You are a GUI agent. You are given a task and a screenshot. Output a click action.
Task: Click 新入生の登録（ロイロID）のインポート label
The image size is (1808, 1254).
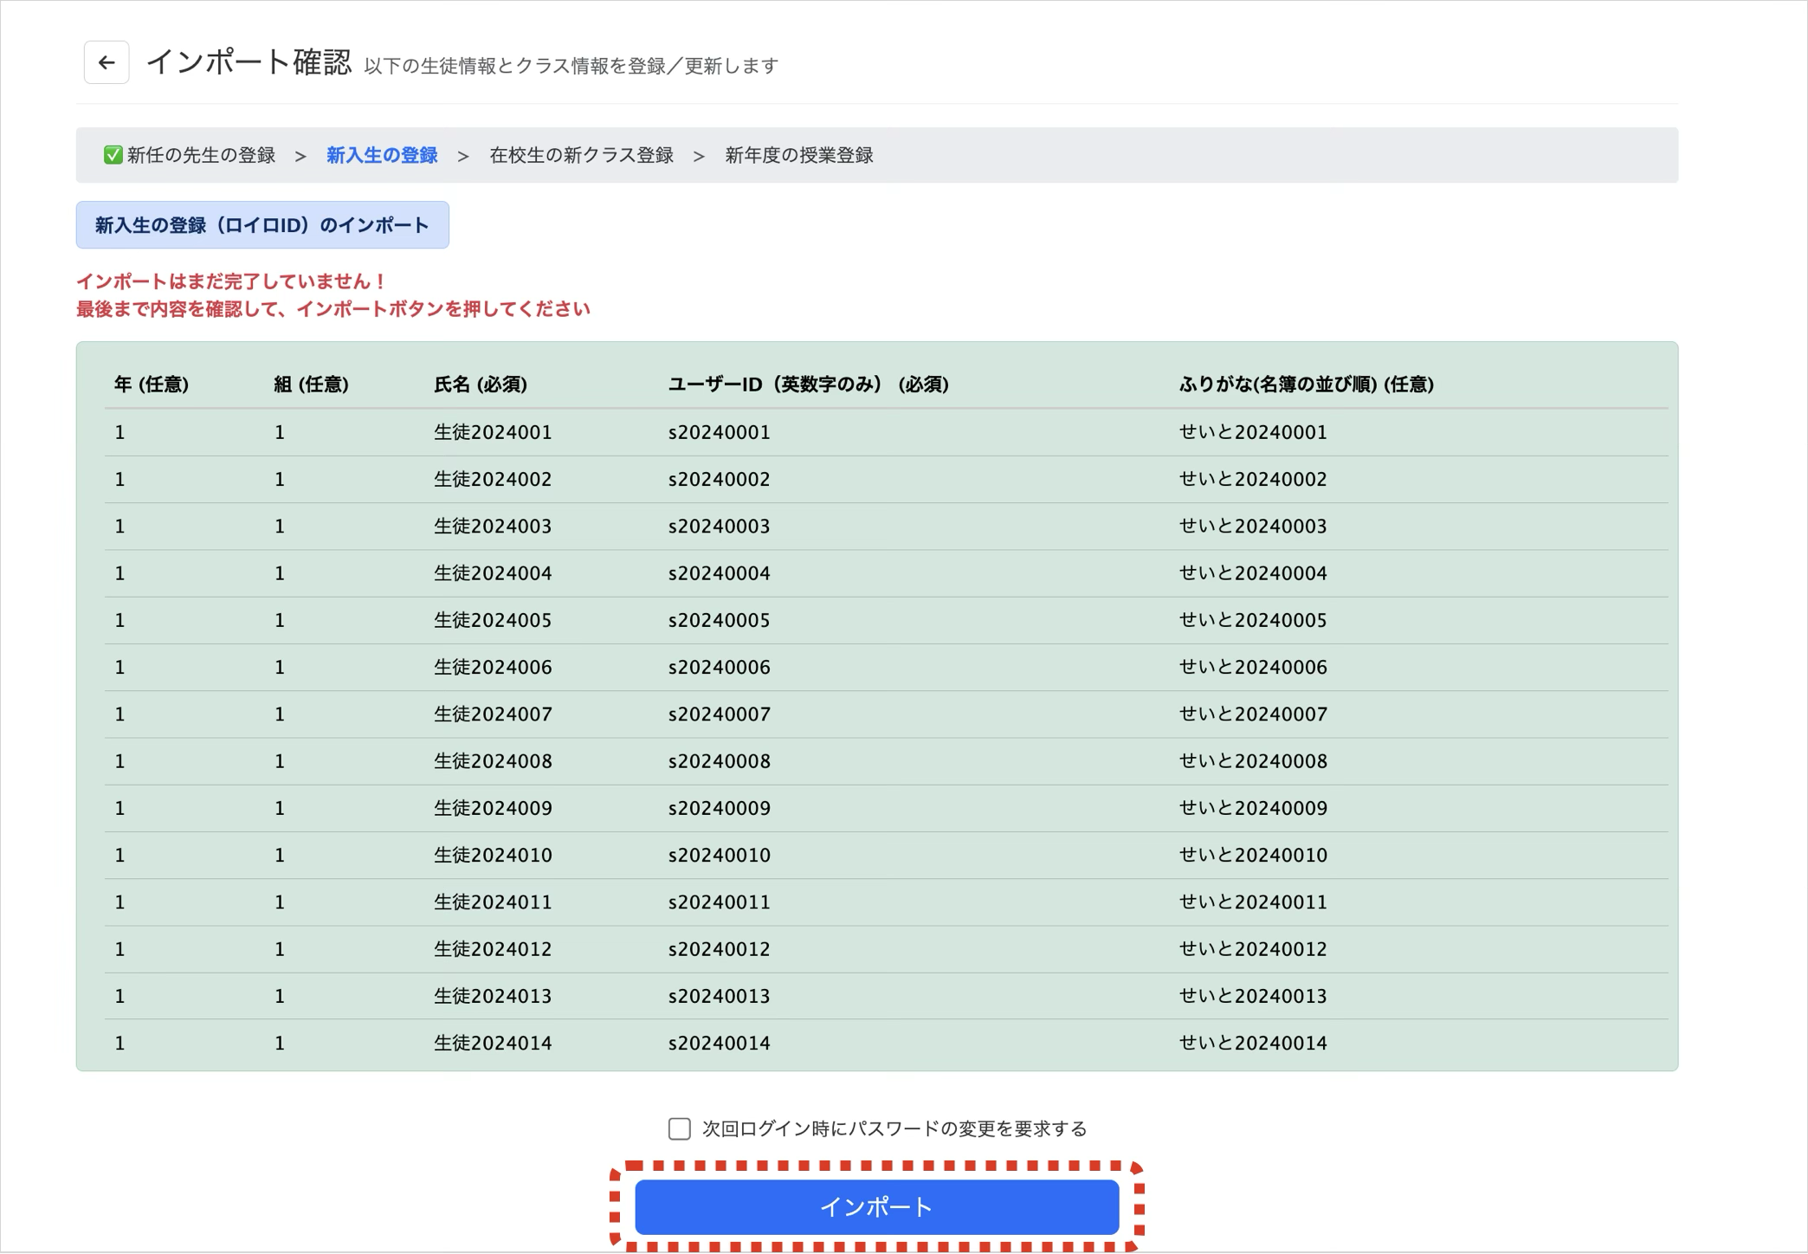coord(262,225)
